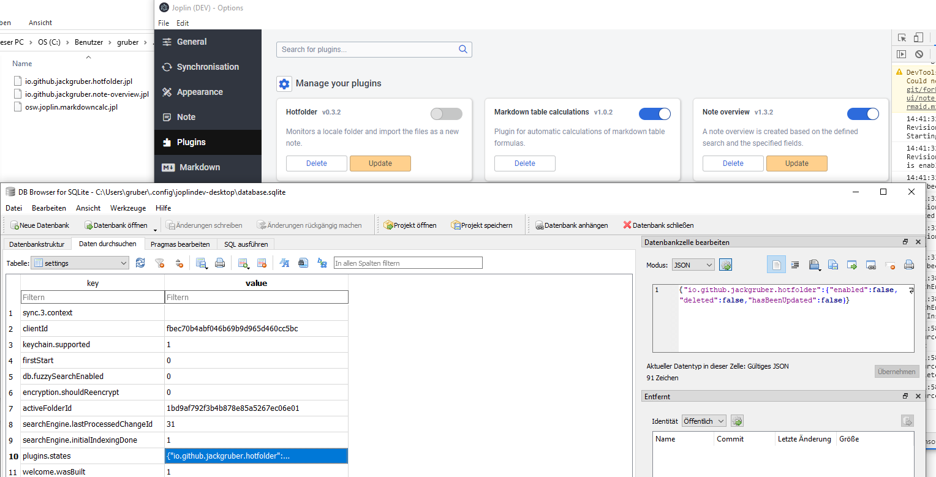
Task: Change the Modus dropdown from JSON
Action: click(x=693, y=265)
